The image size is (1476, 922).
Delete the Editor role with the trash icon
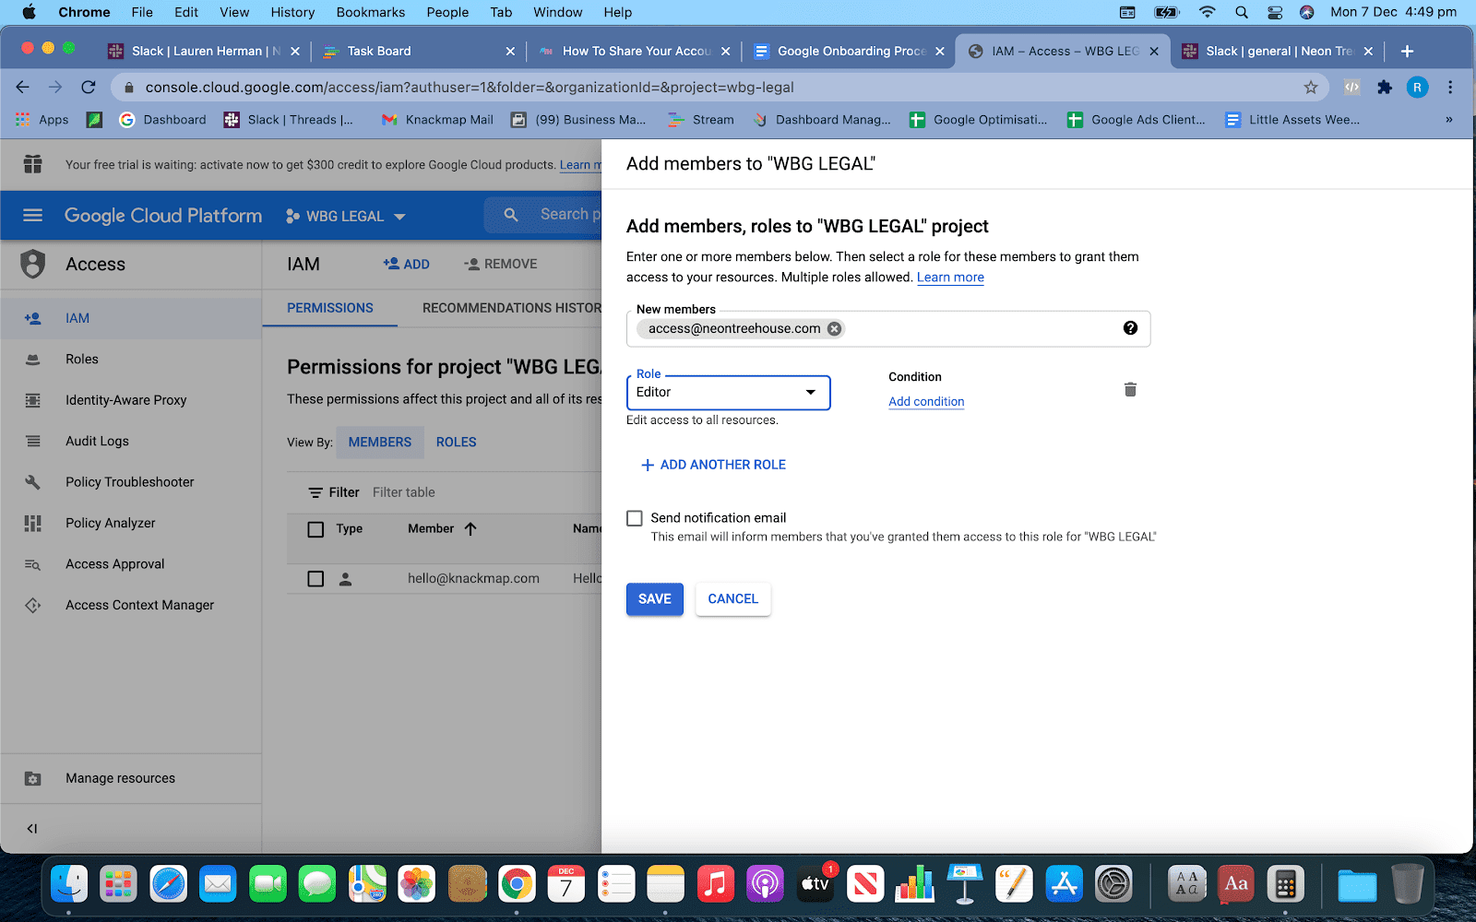tap(1130, 390)
